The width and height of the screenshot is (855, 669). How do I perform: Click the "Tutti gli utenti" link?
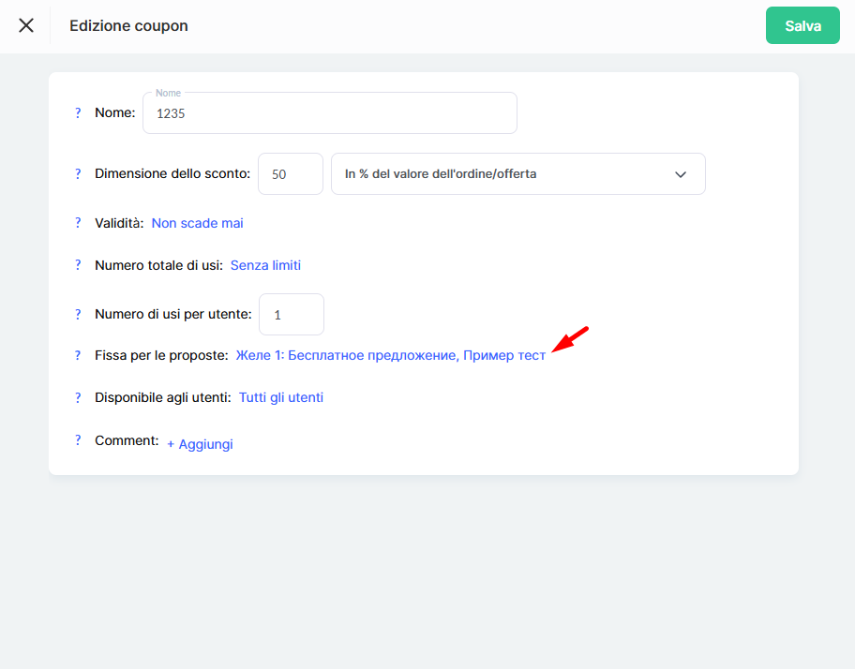280,397
